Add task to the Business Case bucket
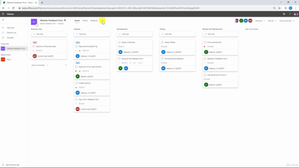Image resolution: width=299 pixels, height=168 pixels. [49, 34]
